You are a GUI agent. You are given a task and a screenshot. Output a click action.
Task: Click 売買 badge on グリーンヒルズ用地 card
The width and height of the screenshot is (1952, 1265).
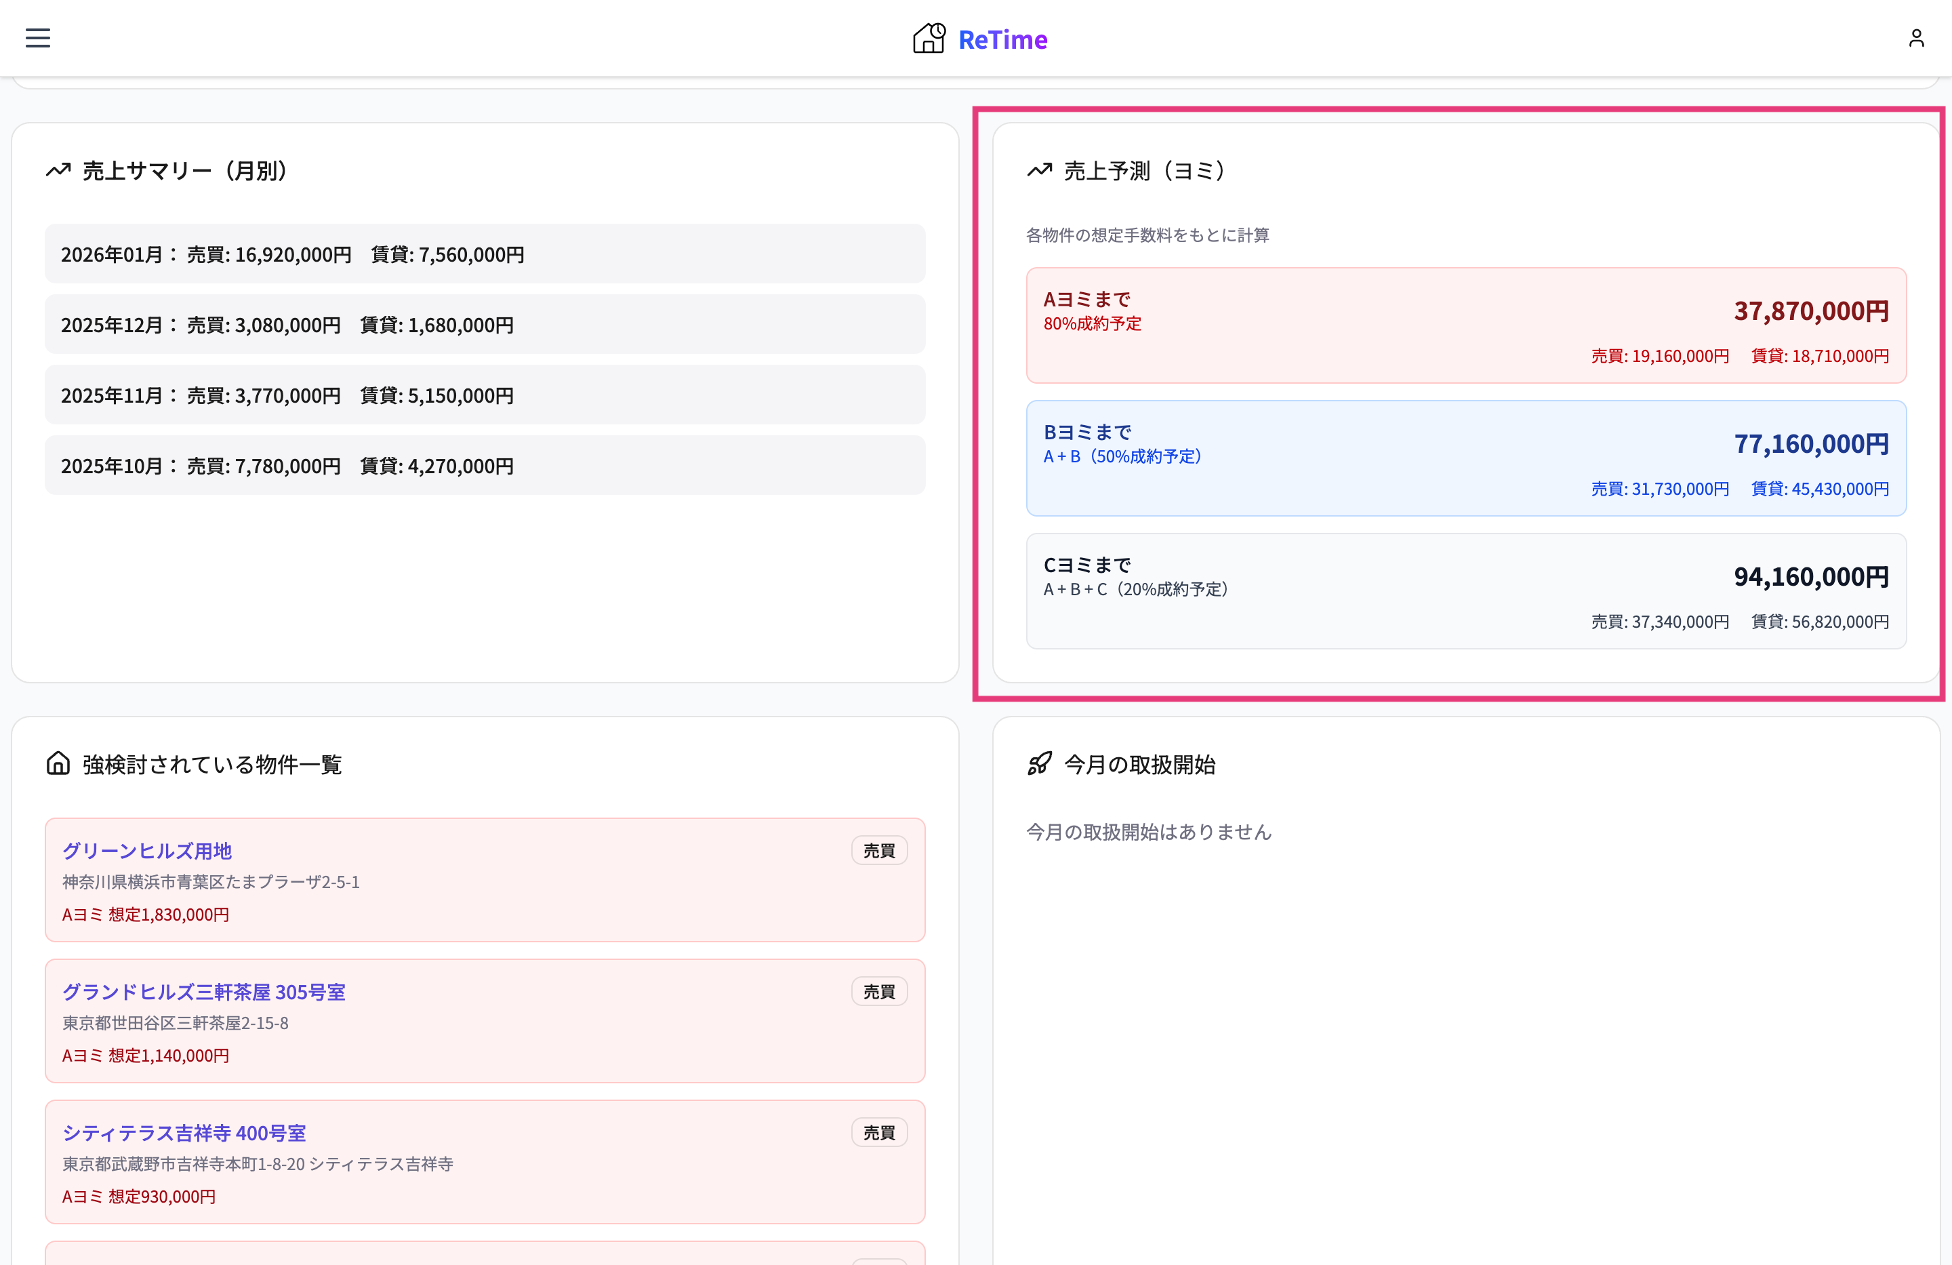(x=878, y=851)
